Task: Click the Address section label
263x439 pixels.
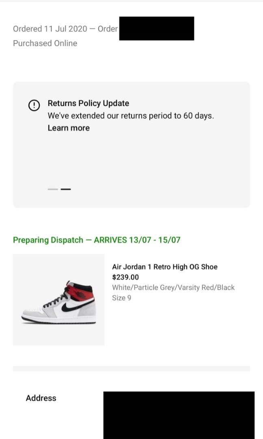Action: point(41,398)
